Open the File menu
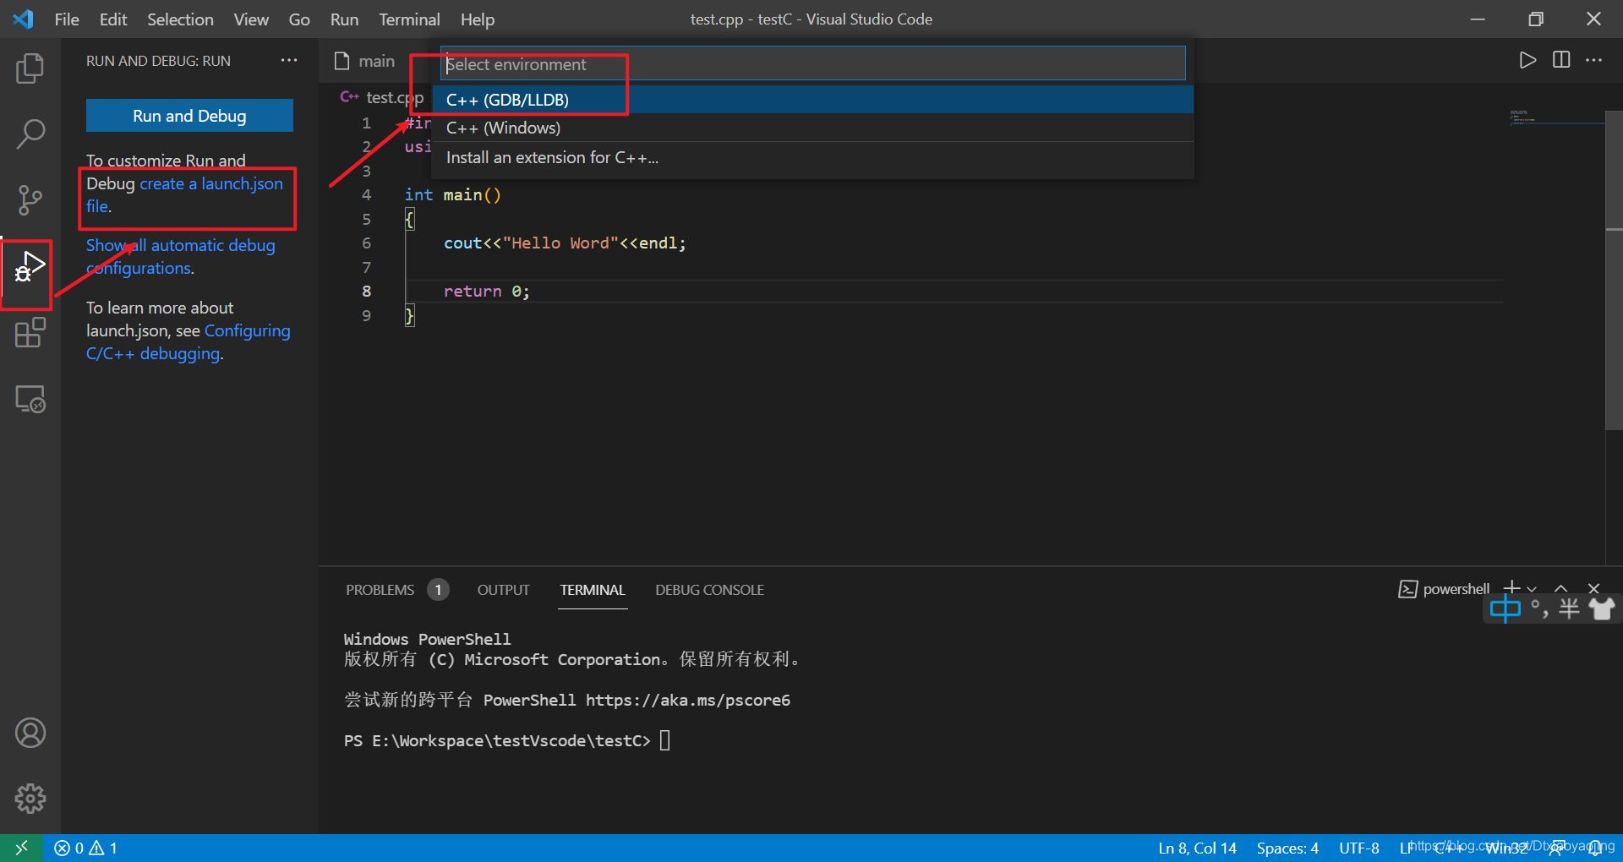 [67, 19]
